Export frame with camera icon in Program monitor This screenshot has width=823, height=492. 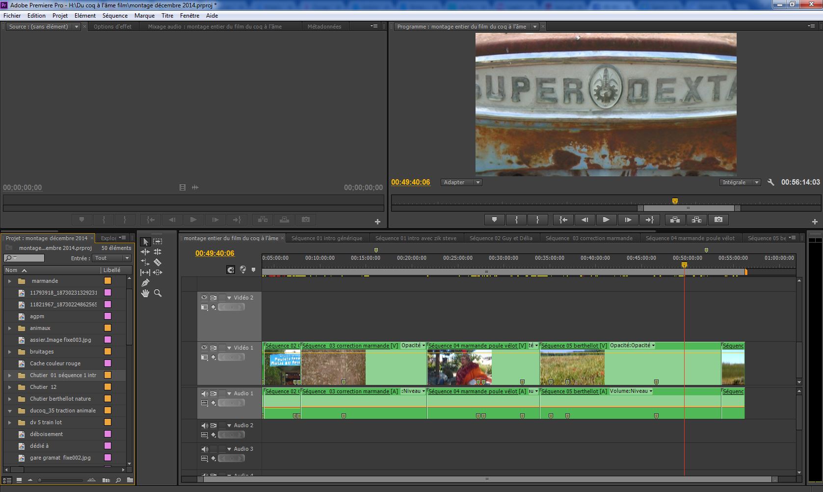718,220
